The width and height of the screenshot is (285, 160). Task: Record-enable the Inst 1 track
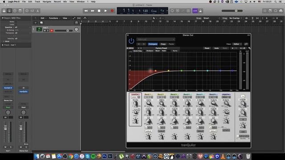52,31
